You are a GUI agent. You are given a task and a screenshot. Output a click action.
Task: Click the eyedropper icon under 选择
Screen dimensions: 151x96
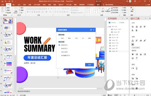tap(145, 41)
